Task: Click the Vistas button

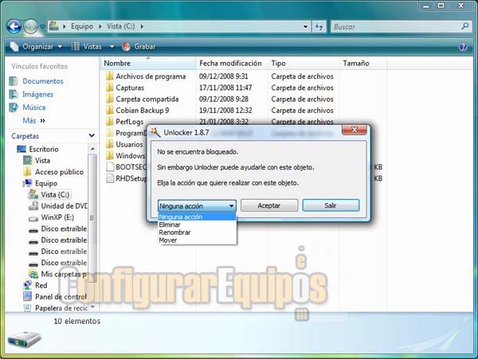Action: pos(87,47)
